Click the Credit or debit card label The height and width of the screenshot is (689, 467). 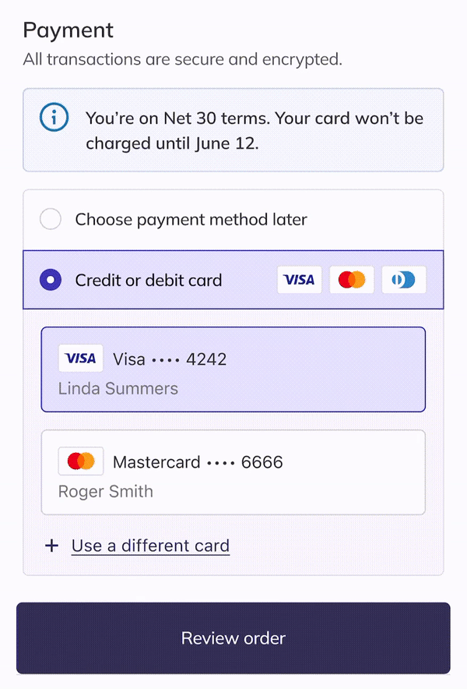click(x=149, y=280)
